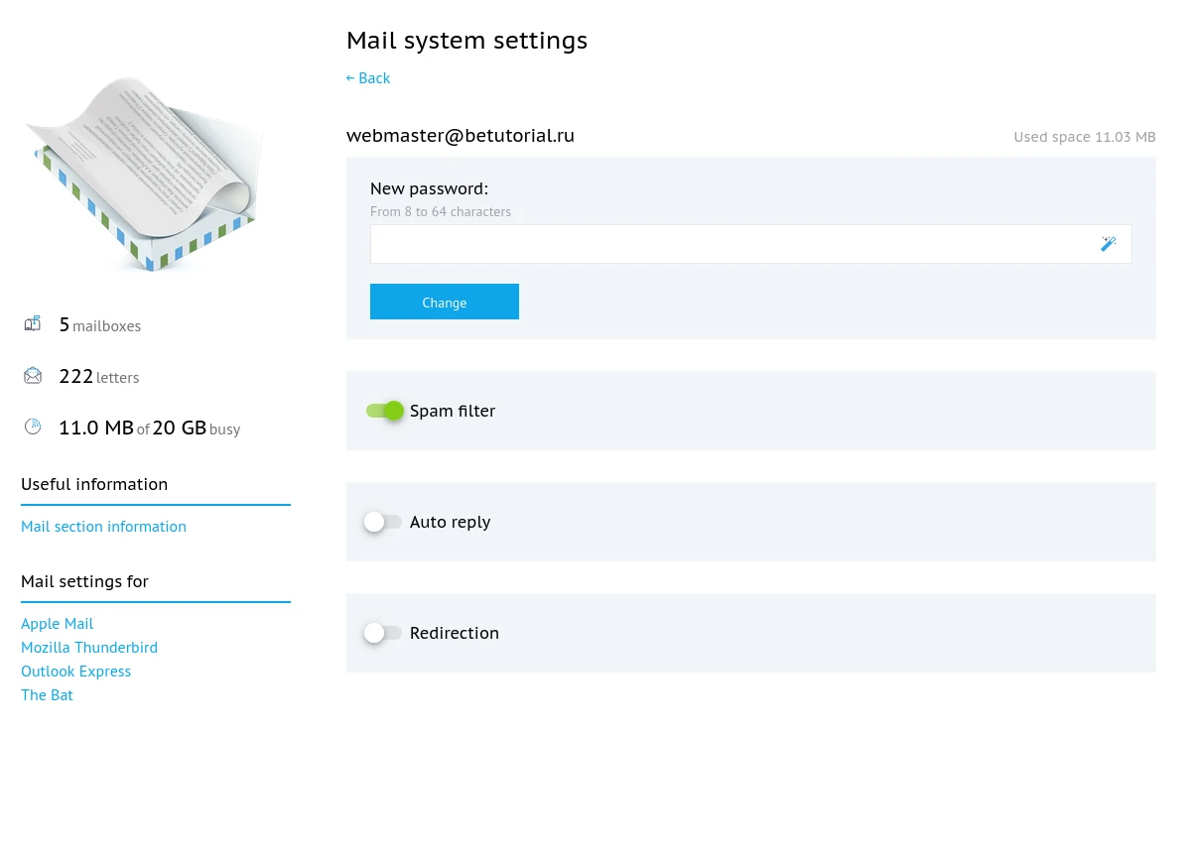Image resolution: width=1188 pixels, height=859 pixels.
Task: Click the Used space 11.03 MB text
Action: point(1084,137)
